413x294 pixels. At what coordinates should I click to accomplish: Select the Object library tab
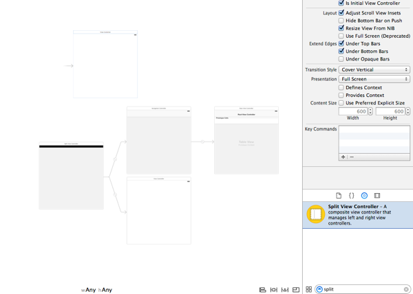pyautogui.click(x=364, y=196)
